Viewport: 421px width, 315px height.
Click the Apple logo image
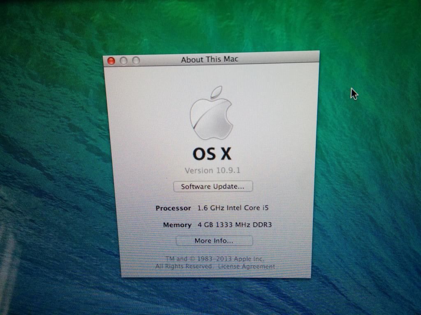coord(211,113)
